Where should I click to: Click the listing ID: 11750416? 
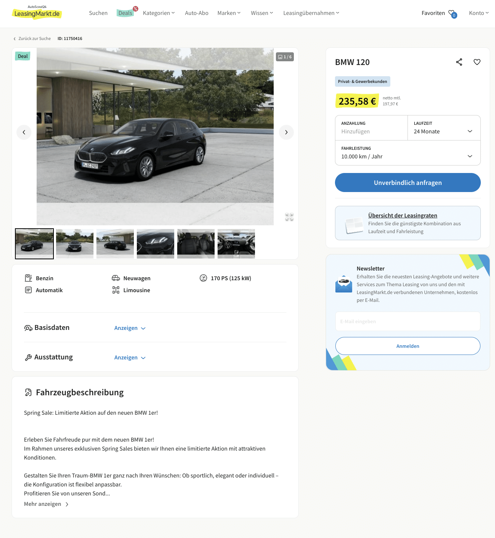pyautogui.click(x=70, y=38)
